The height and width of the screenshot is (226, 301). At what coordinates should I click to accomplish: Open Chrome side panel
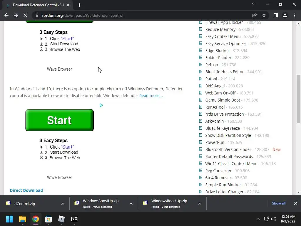[276, 15]
